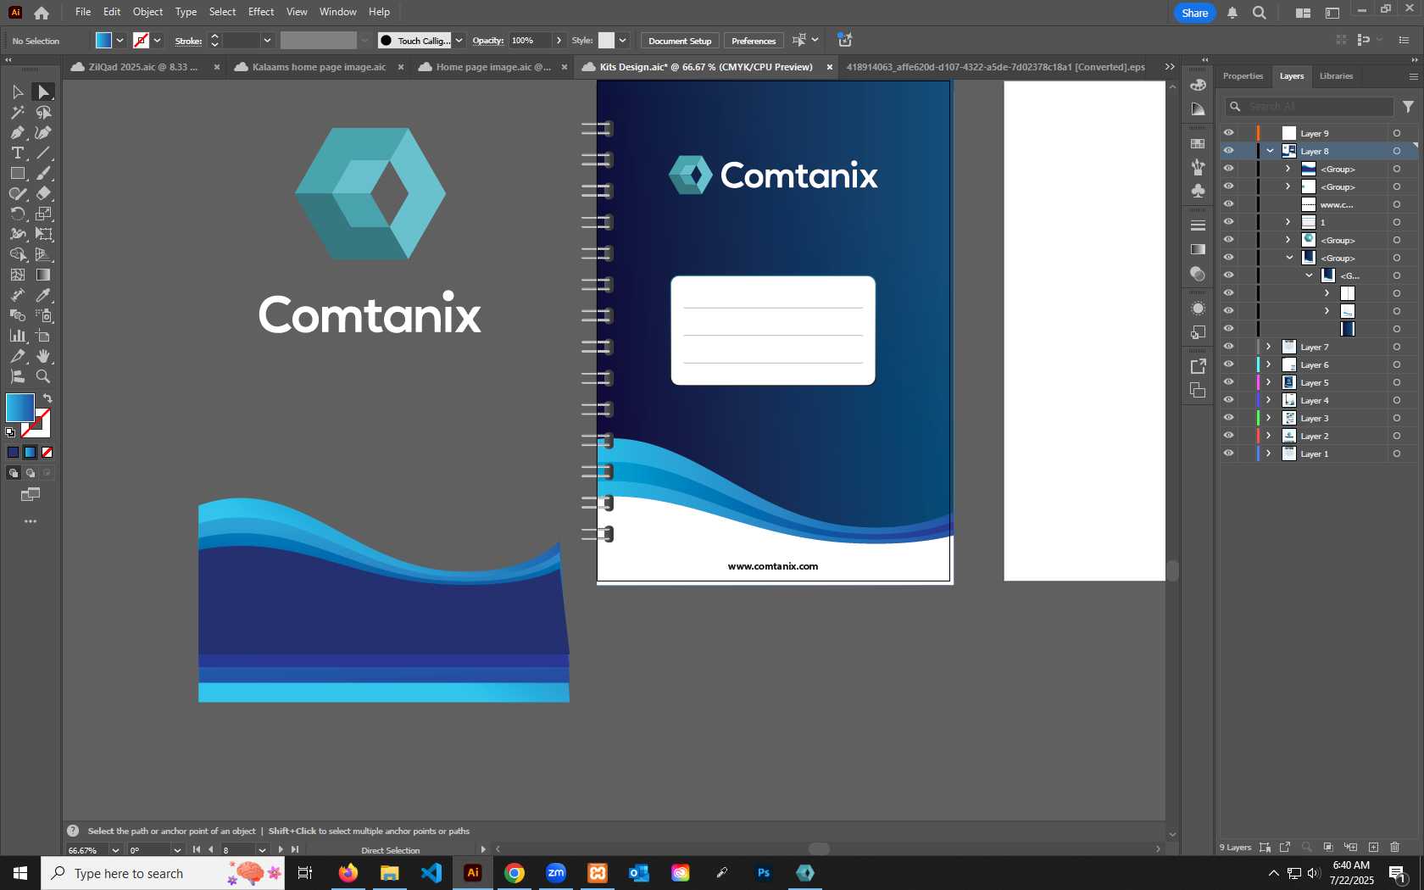The image size is (1424, 890).
Task: Open zoom level dropdown at 66.67%
Action: click(114, 850)
